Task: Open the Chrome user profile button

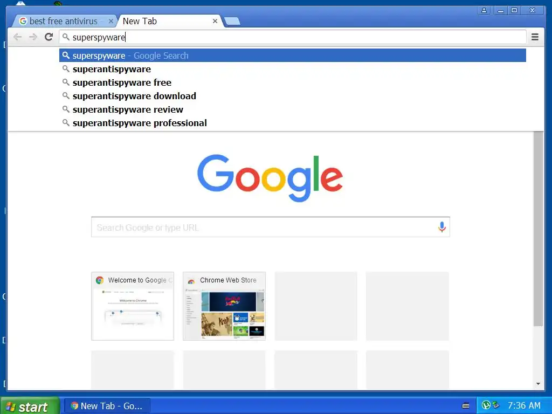Action: (484, 11)
